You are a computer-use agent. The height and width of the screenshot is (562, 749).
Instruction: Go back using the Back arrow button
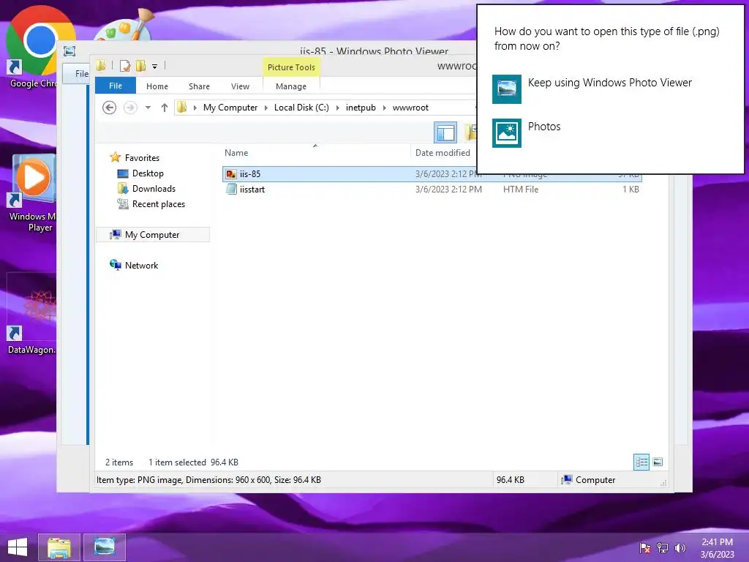pos(110,108)
